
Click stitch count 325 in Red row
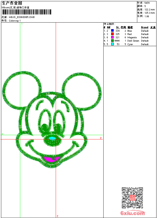(x=117, y=34)
